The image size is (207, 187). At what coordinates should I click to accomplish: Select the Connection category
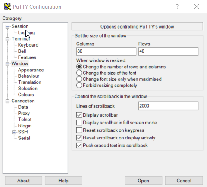point(23,101)
